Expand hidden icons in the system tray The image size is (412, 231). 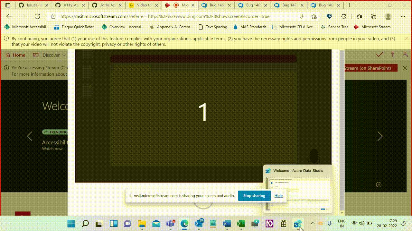(313, 223)
